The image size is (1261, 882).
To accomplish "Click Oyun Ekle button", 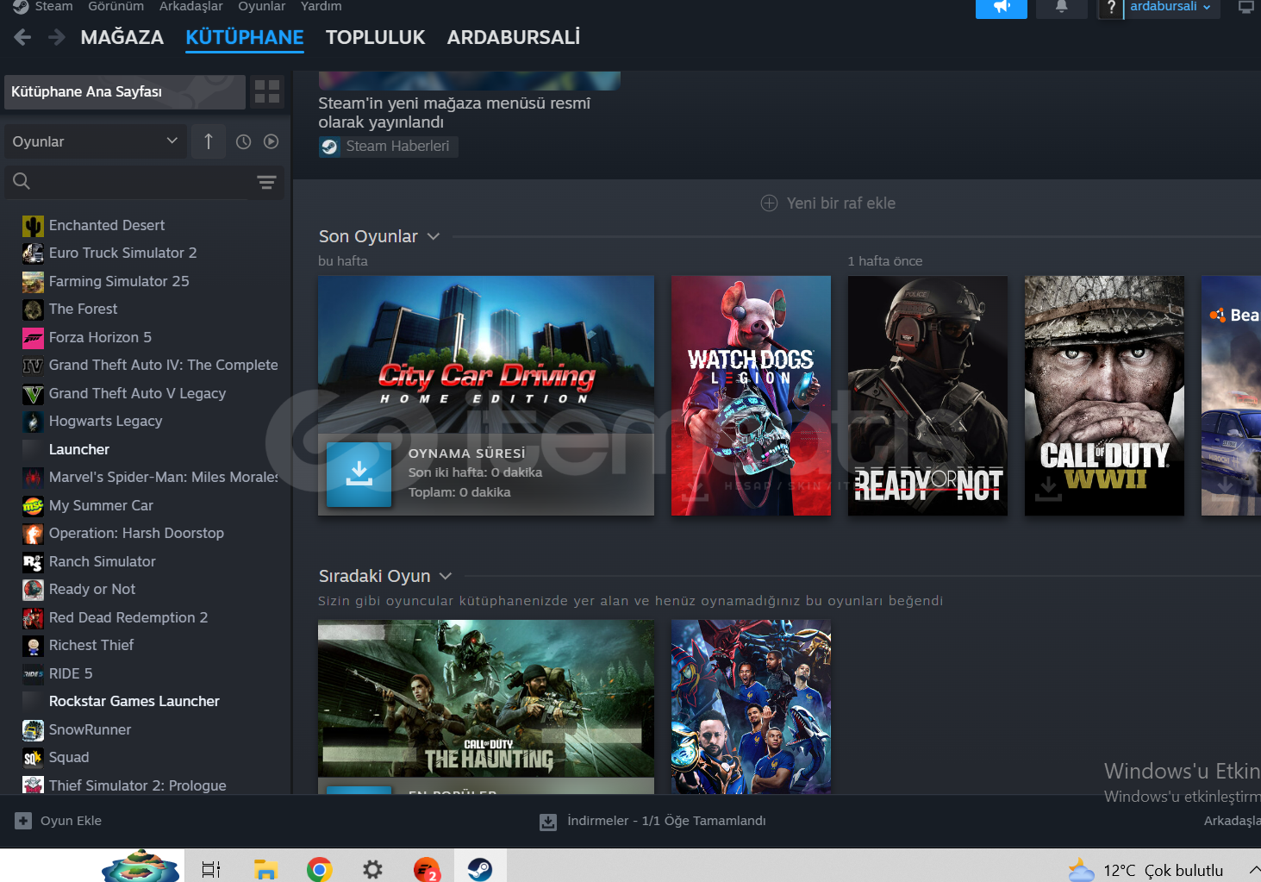I will pyautogui.click(x=59, y=821).
